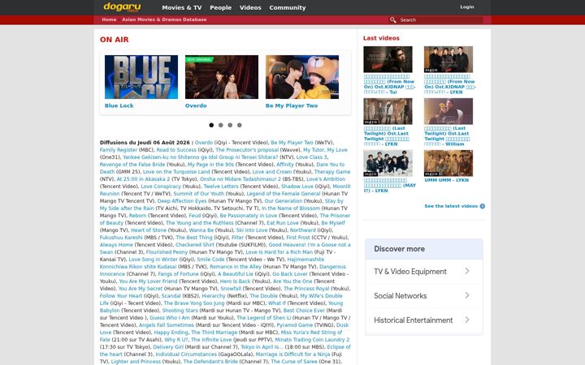The image size is (585, 365).
Task: Go to the Home breadcrumb
Action: pos(109,19)
